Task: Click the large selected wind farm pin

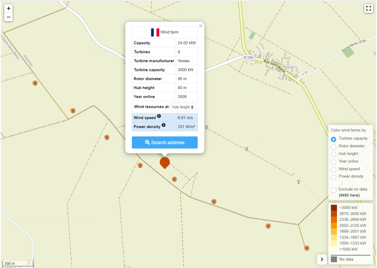Action: point(165,162)
